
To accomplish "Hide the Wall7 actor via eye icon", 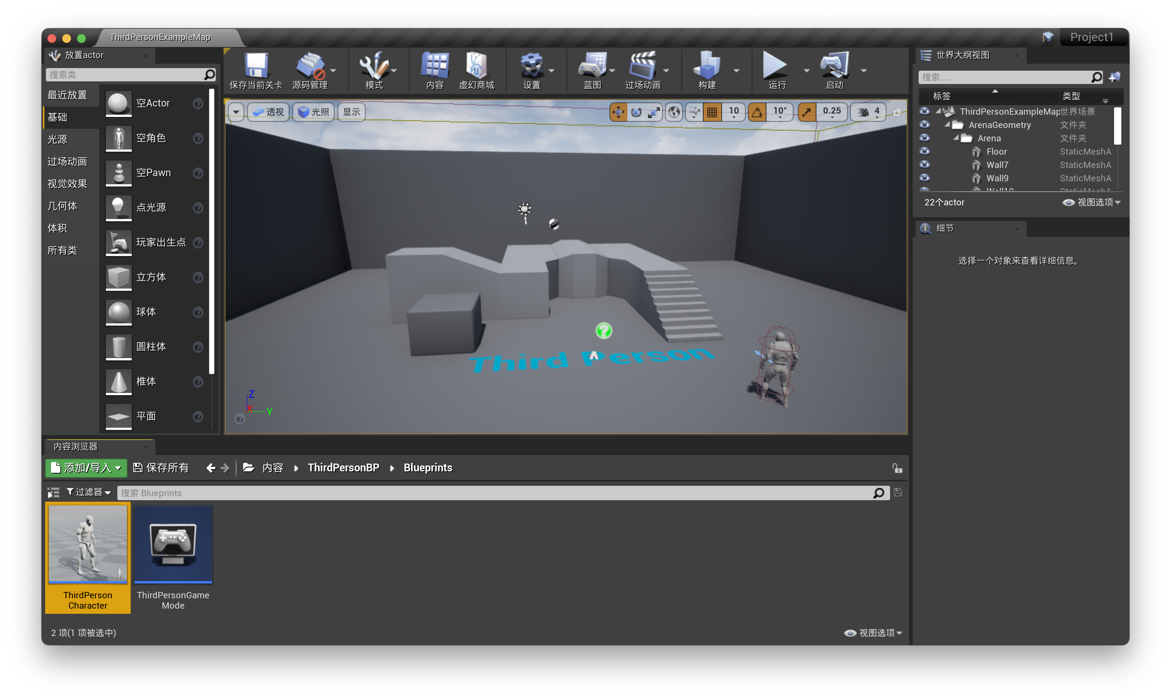I will (924, 164).
